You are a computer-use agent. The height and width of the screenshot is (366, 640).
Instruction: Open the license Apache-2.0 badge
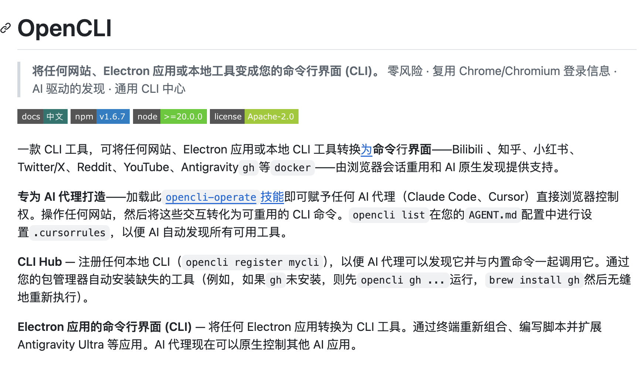(254, 116)
